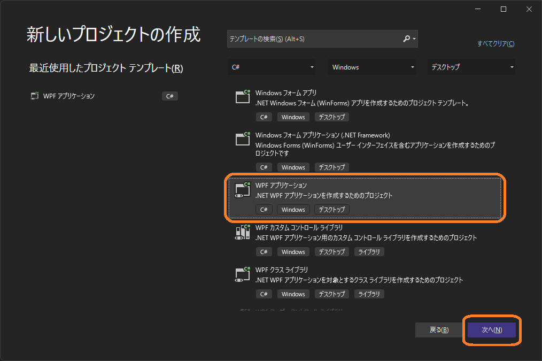
Task: Click the Windows フォーム アプリ template icon
Action: pyautogui.click(x=243, y=96)
